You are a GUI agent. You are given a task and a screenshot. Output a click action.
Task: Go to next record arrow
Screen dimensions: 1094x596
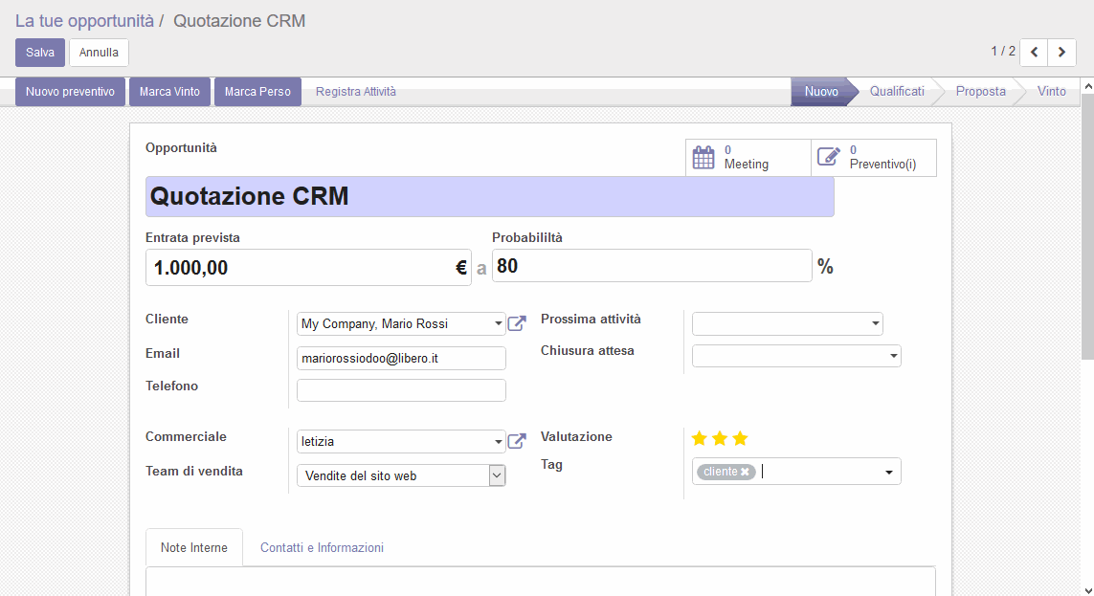click(1061, 52)
